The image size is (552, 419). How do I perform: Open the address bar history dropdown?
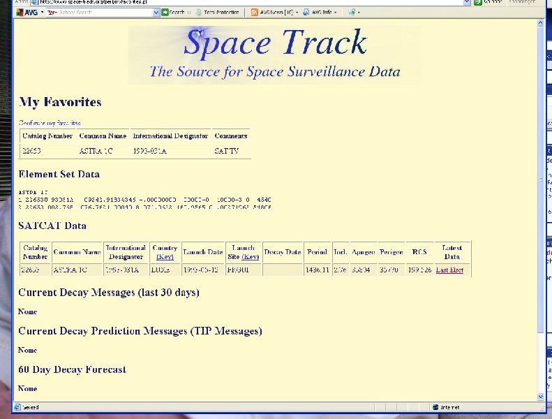click(x=467, y=2)
